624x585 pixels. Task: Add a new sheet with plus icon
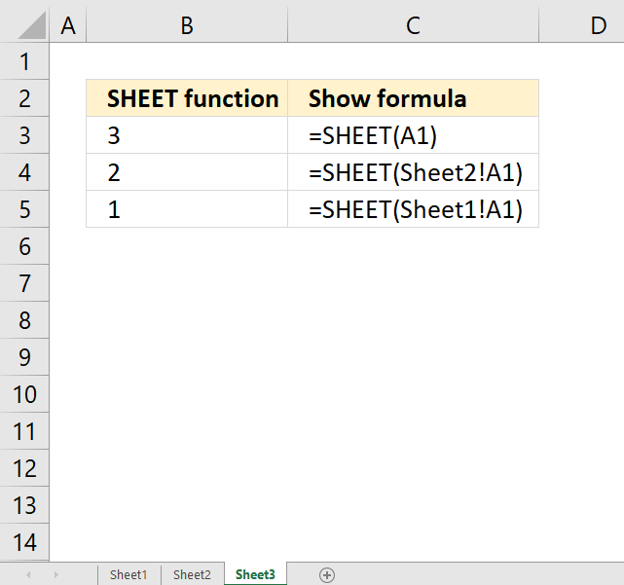click(x=327, y=574)
